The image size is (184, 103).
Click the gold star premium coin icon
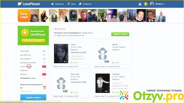tap(146, 4)
